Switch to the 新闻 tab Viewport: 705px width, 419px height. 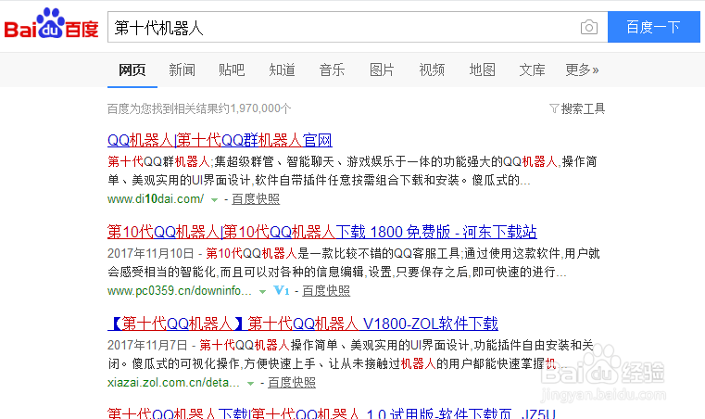183,70
